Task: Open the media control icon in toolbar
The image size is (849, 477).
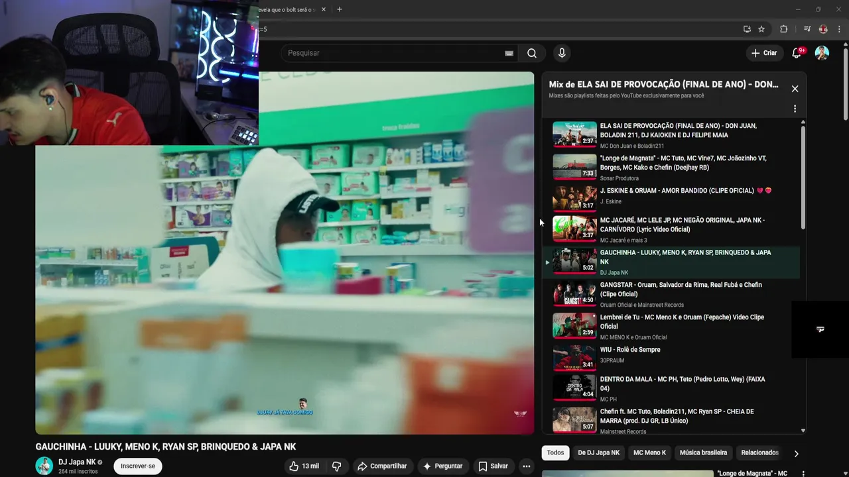Action: tap(807, 29)
